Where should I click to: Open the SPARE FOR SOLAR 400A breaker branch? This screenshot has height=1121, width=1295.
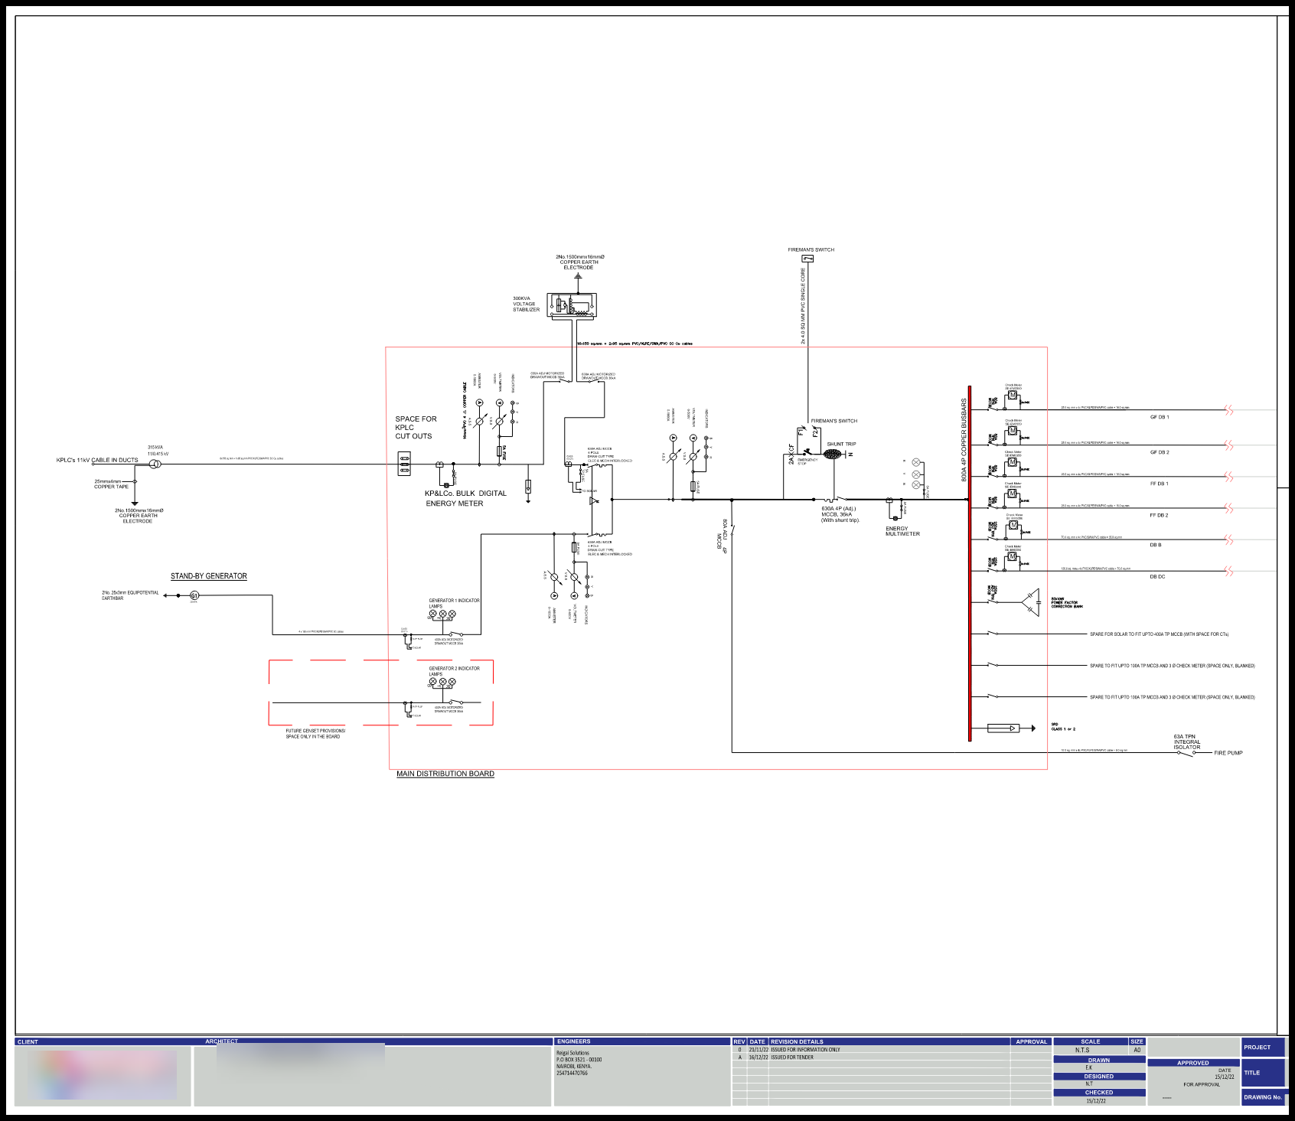click(993, 634)
